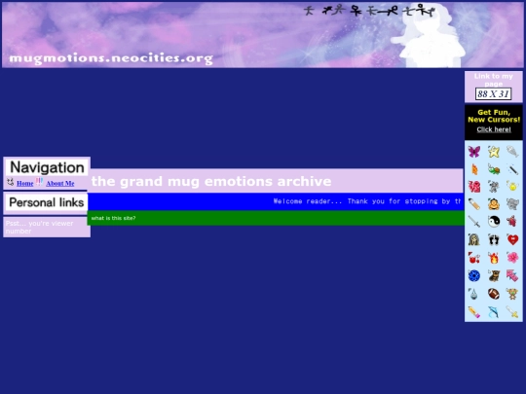Go to the About Me page
This screenshot has height=394, width=526.
click(60, 183)
